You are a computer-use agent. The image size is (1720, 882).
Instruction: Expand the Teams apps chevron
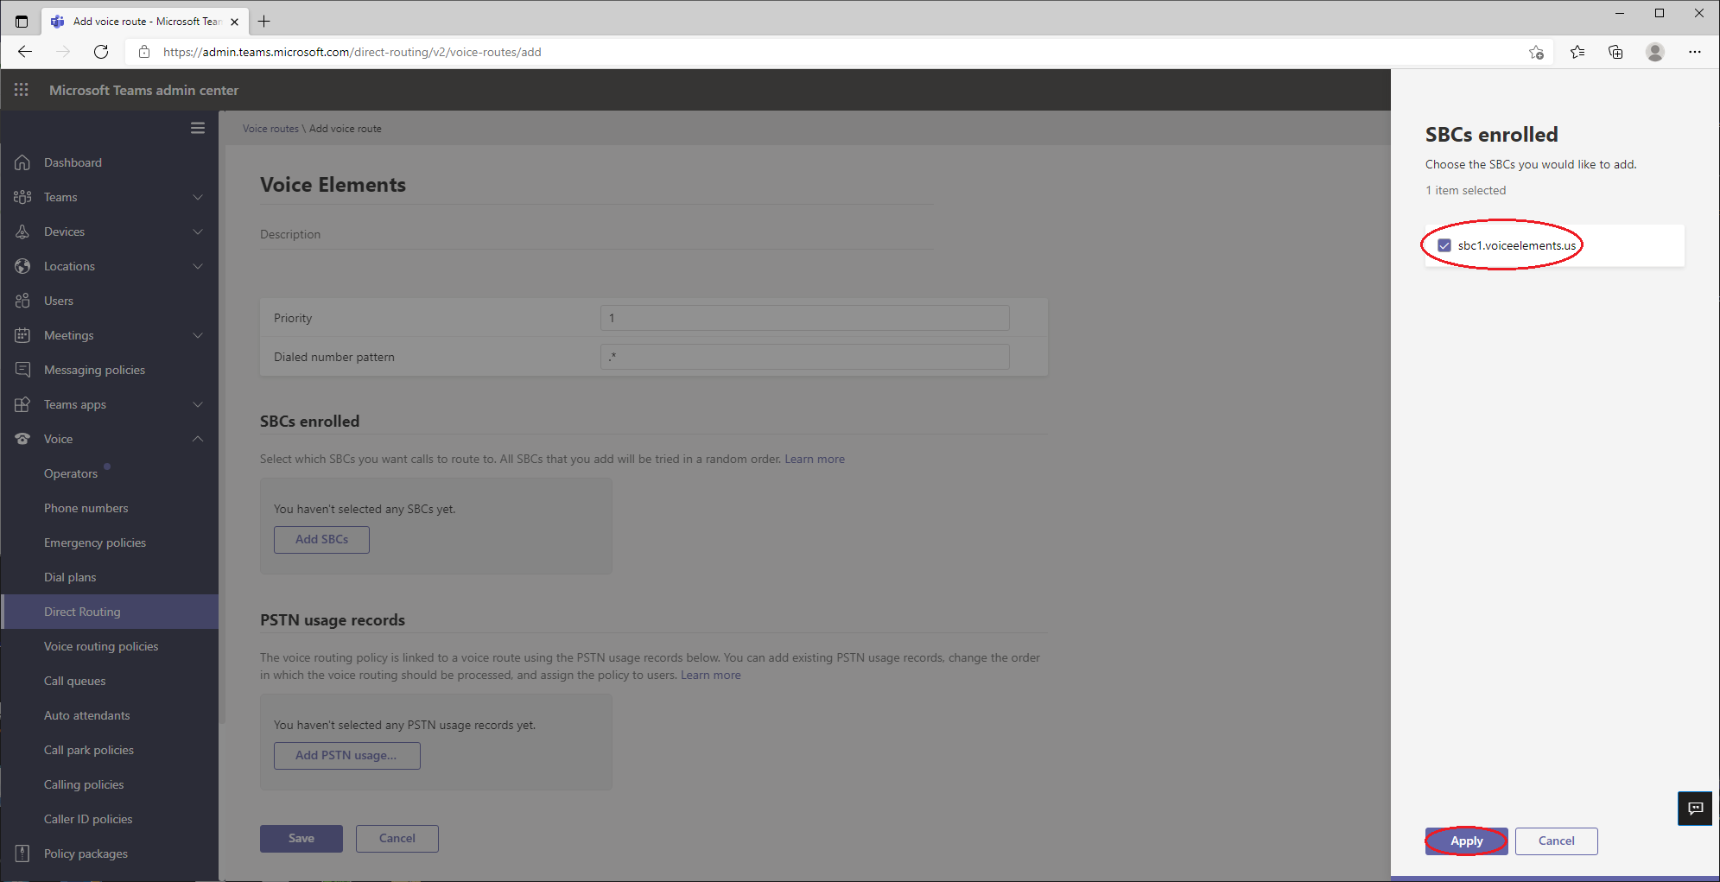(x=198, y=404)
